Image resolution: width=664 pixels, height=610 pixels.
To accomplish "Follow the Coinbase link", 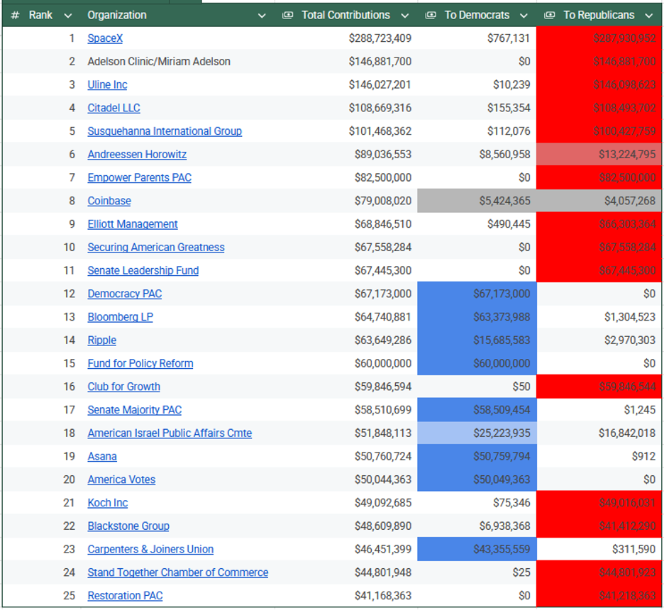I will click(109, 201).
